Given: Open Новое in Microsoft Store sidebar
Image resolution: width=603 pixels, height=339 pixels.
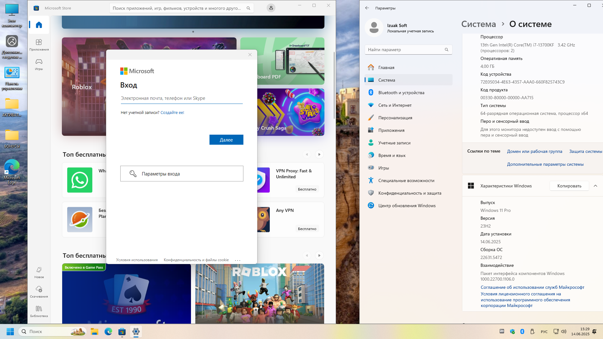Looking at the screenshot, I should 39,272.
